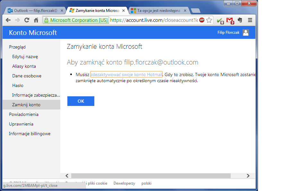Select Zamknij konto in the sidebar
This screenshot has width=308, height=191.
pos(31,105)
